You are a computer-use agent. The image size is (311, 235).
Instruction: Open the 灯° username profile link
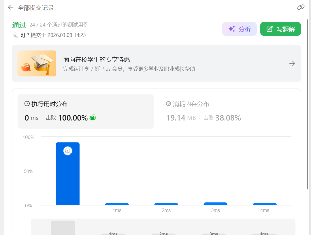point(25,35)
